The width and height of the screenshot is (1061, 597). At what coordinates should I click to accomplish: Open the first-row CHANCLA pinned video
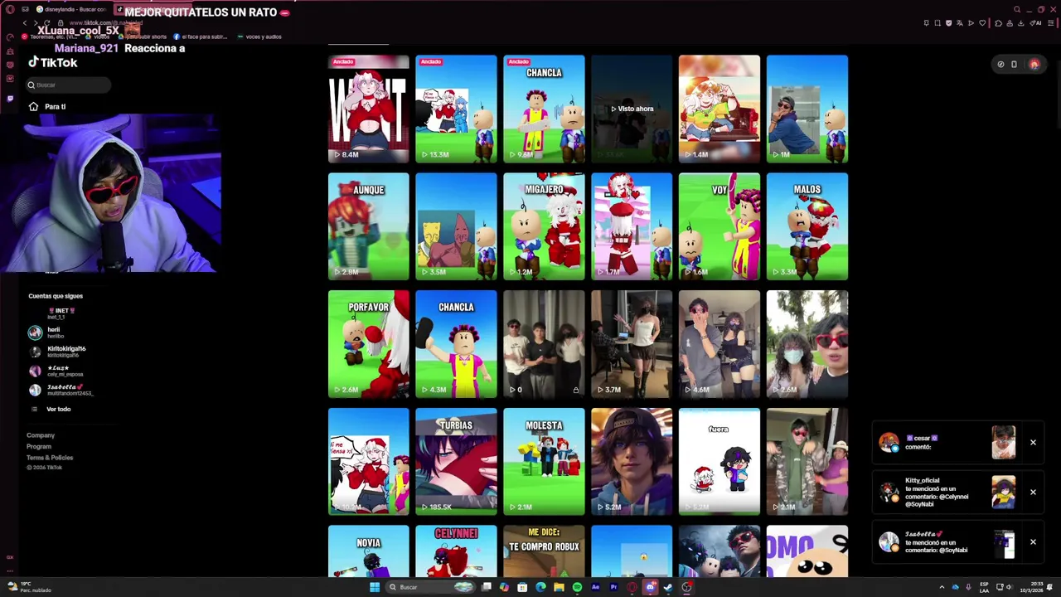pyautogui.click(x=544, y=109)
